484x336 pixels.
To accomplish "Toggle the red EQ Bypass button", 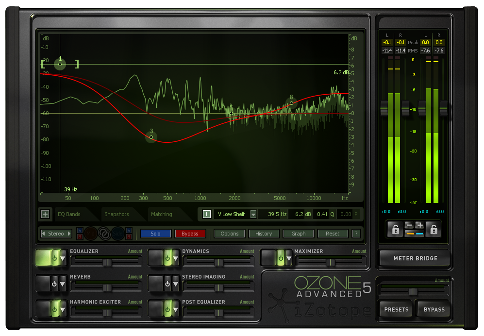I will tap(190, 234).
